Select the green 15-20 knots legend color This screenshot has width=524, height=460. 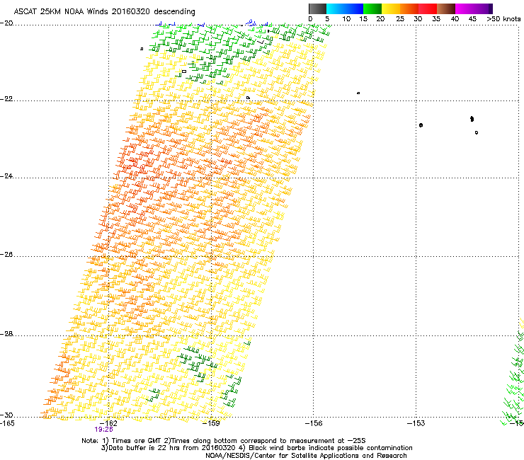[372, 8]
